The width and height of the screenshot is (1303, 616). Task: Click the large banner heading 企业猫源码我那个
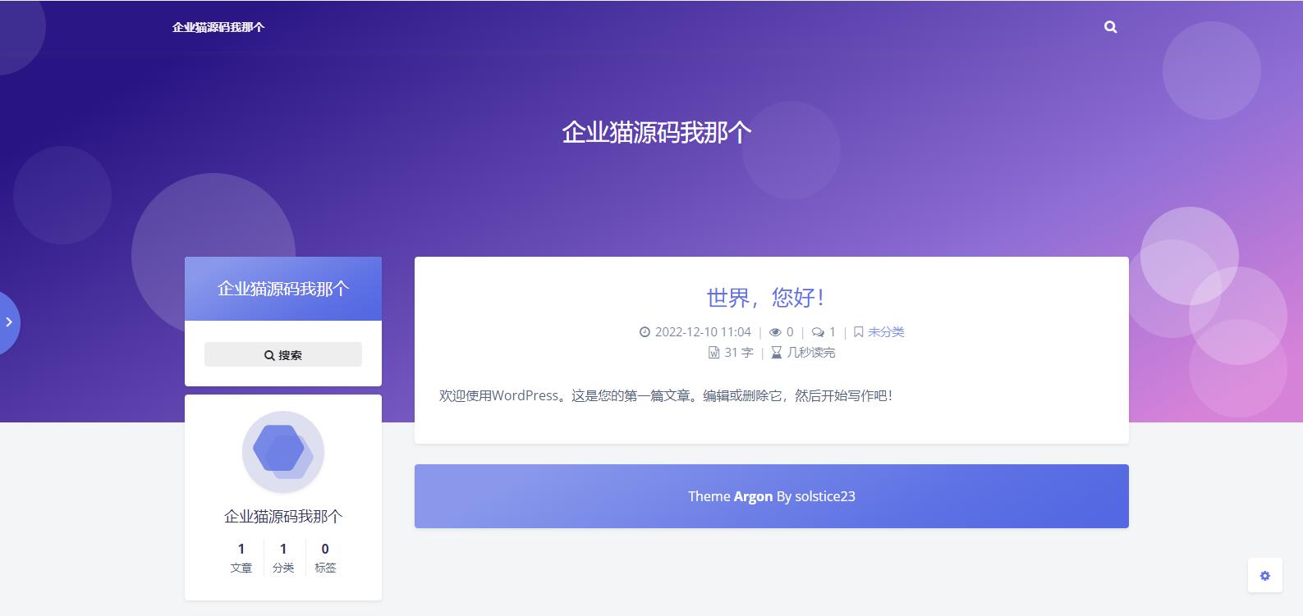[657, 132]
